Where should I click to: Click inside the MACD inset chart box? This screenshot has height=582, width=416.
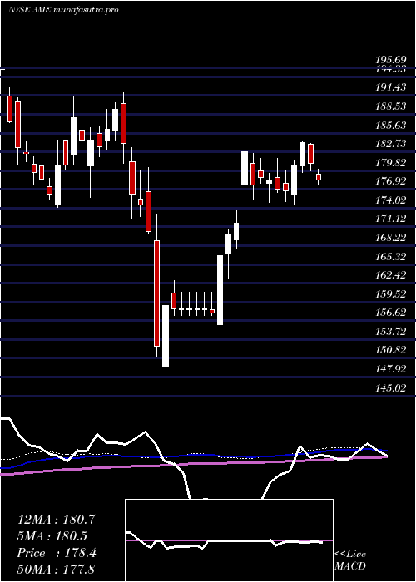pos(229,540)
